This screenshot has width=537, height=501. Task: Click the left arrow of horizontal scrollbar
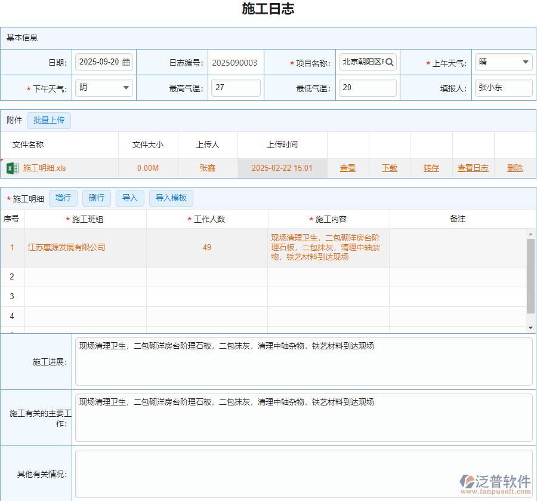coord(6,328)
